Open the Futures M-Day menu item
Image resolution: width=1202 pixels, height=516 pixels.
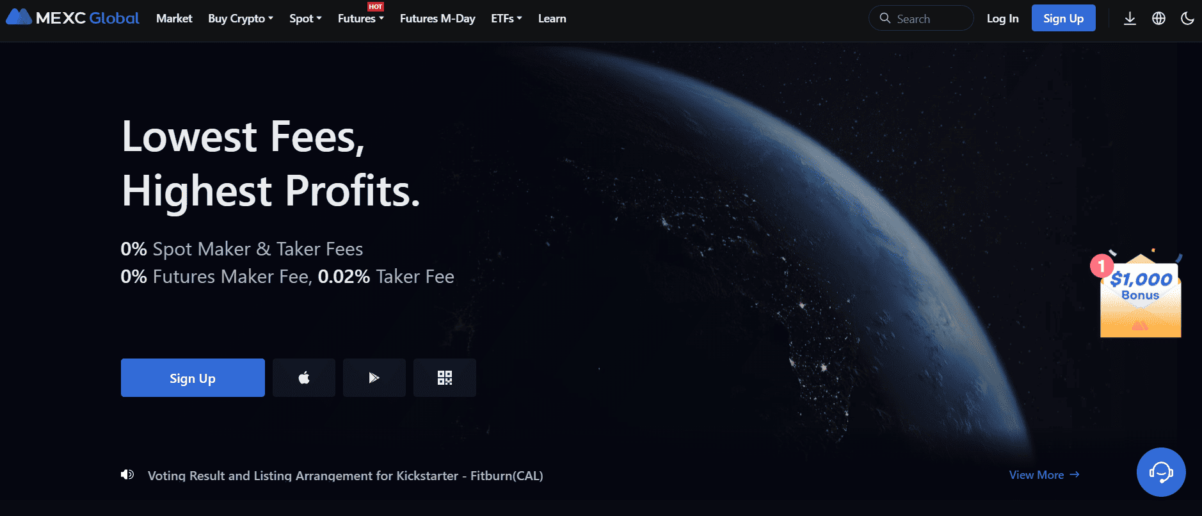pyautogui.click(x=438, y=19)
